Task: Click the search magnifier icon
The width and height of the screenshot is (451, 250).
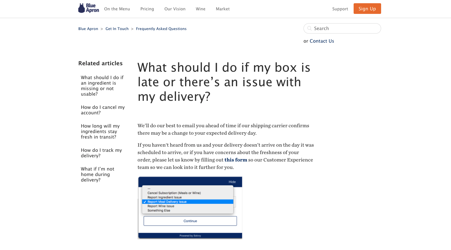Action: coord(310,28)
